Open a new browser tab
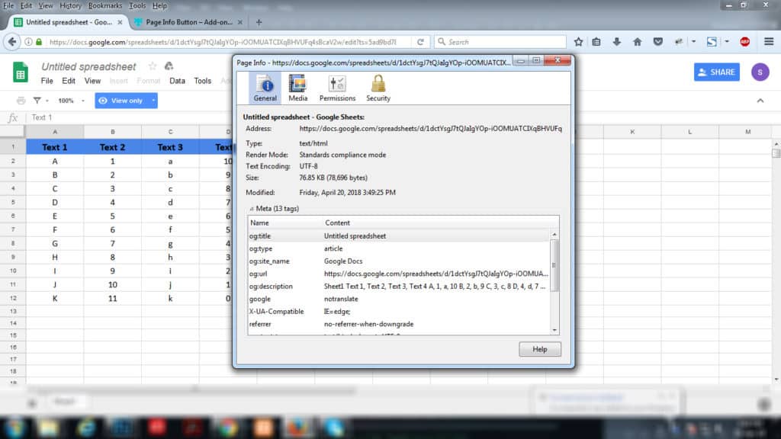781x439 pixels. point(259,22)
